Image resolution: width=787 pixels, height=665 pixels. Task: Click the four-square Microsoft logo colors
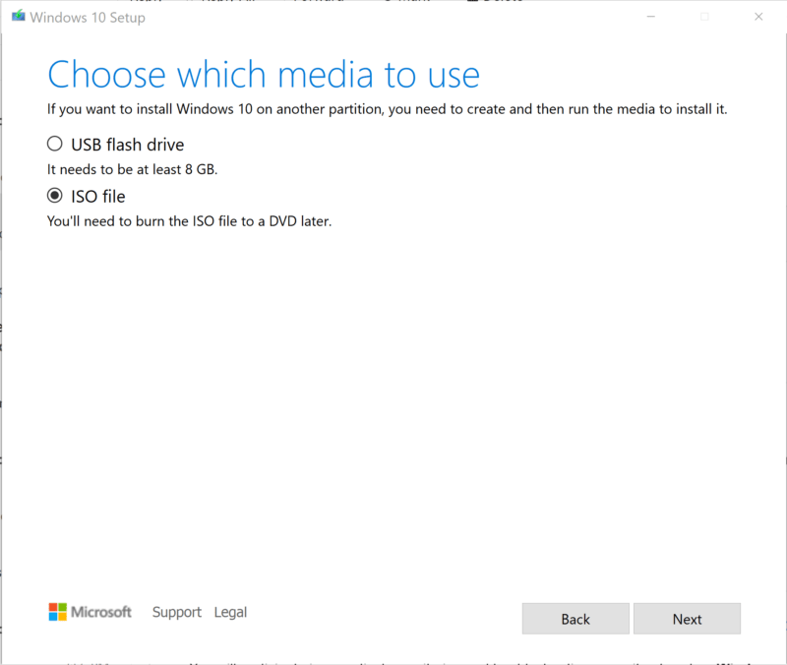56,611
